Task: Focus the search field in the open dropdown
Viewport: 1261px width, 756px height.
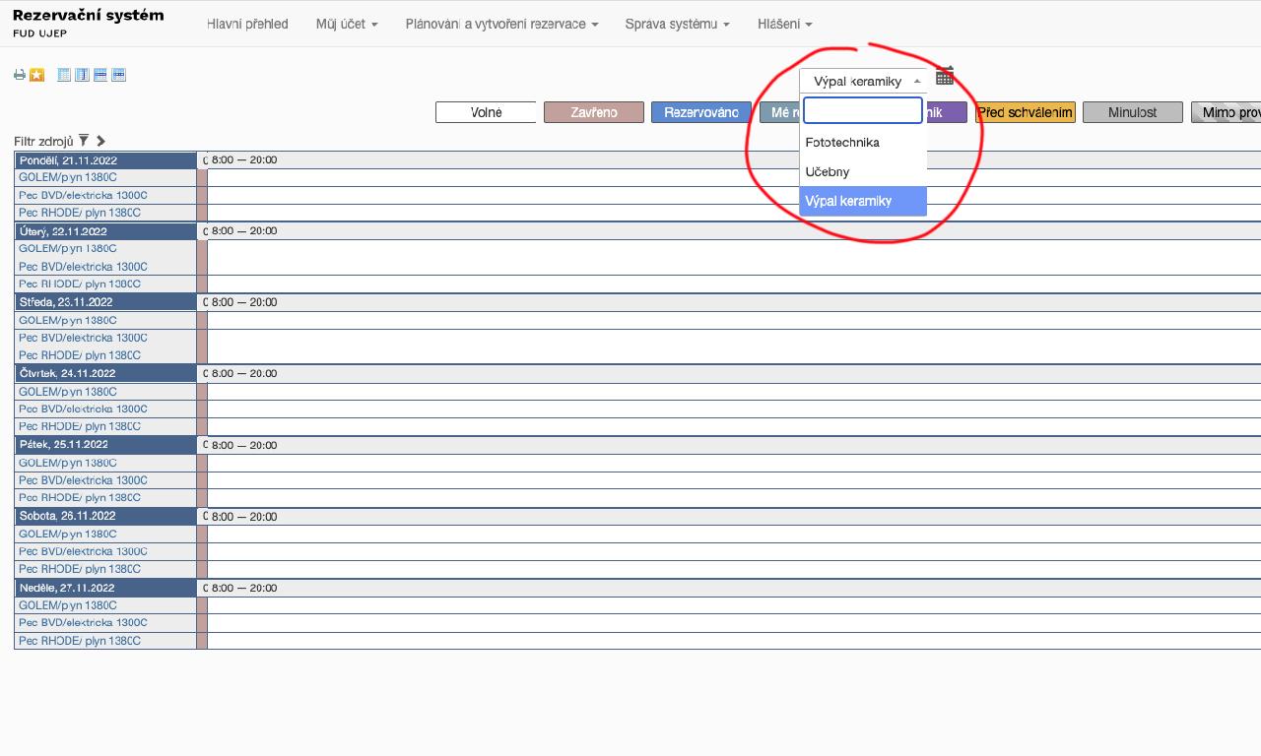Action: [x=862, y=110]
